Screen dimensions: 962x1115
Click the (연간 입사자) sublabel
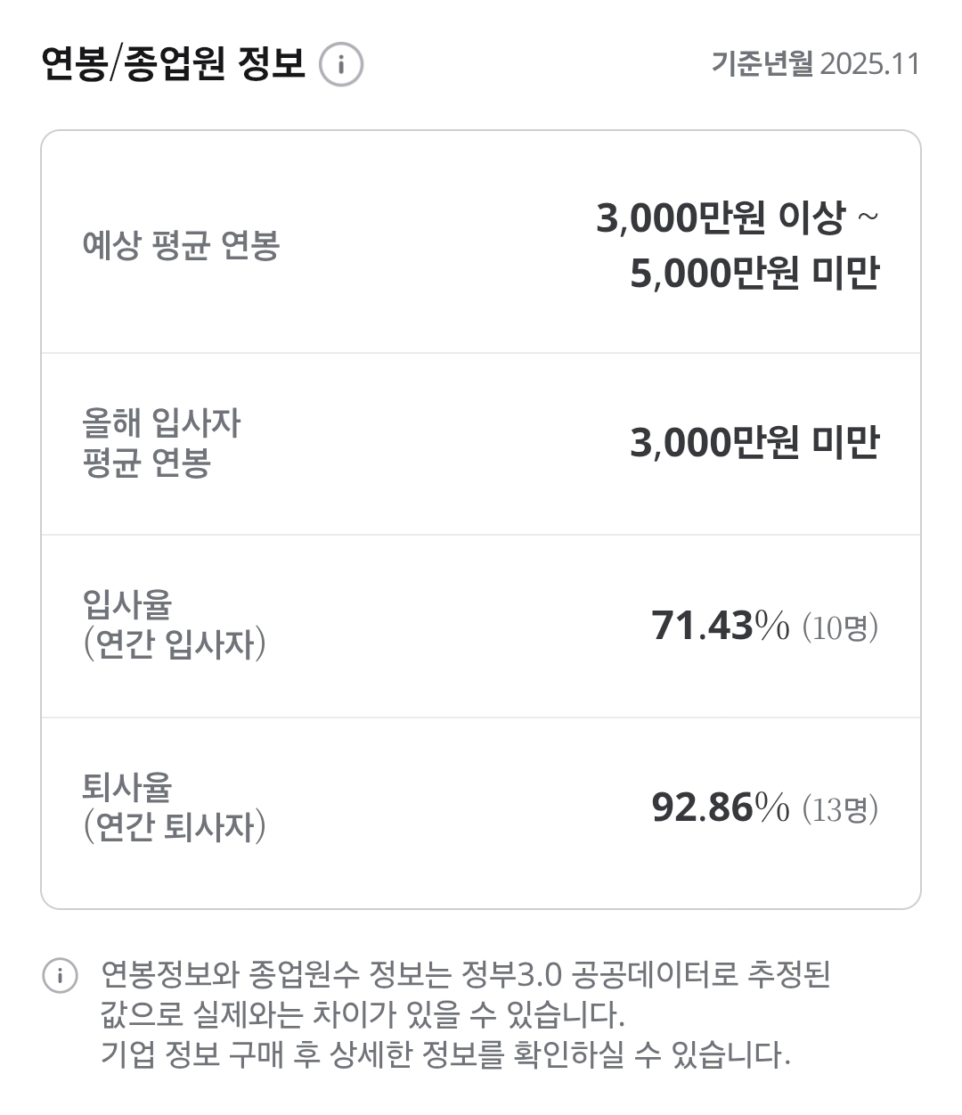pyautogui.click(x=175, y=644)
